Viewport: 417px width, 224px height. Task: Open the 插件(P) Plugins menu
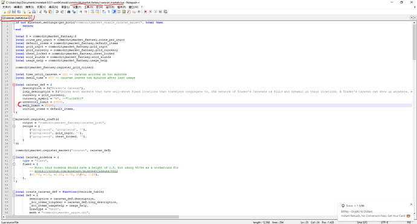tap(121, 7)
